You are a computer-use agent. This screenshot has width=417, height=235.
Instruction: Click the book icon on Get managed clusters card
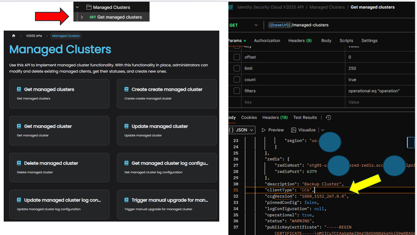19,89
